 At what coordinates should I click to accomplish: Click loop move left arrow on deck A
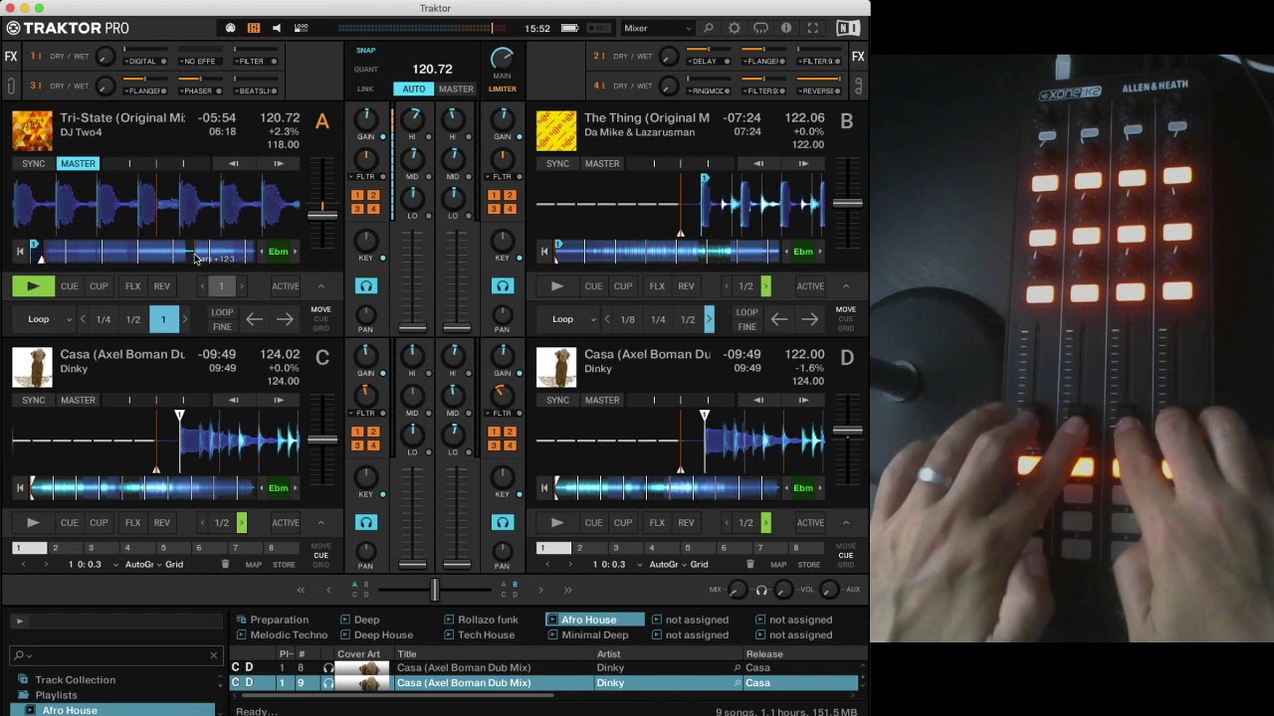click(254, 319)
